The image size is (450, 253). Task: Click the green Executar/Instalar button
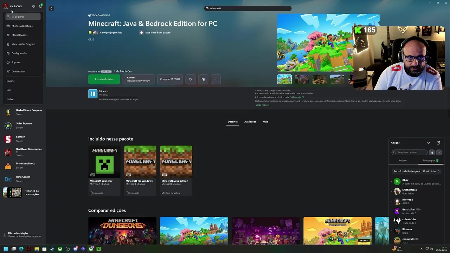(104, 79)
